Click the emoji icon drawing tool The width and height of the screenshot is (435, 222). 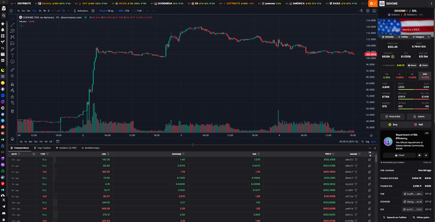click(12, 62)
